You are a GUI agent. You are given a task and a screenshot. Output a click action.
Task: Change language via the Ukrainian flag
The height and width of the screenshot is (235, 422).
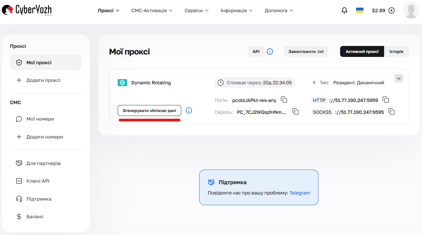tap(360, 10)
